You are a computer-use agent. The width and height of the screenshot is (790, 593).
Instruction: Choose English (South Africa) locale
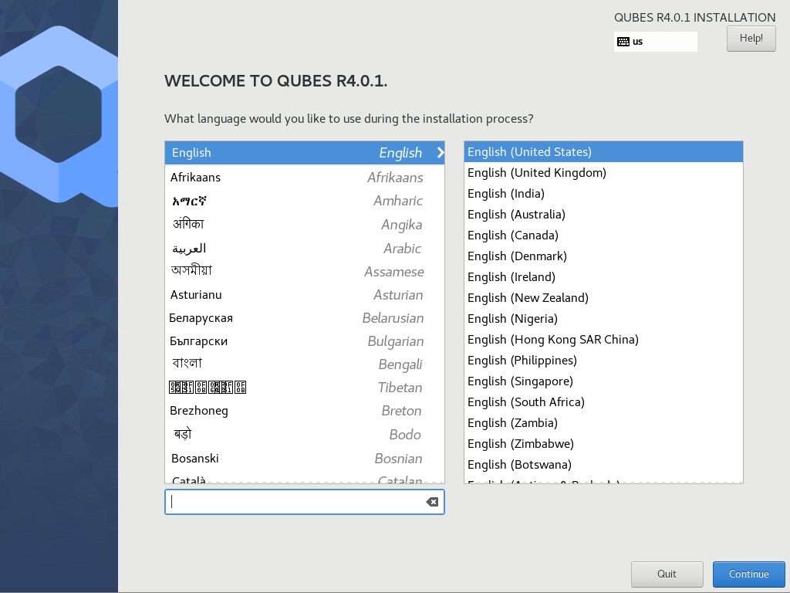(x=603, y=402)
